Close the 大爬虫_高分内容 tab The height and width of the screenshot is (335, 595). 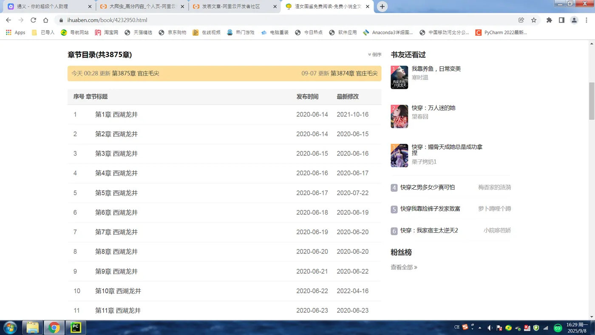point(182,6)
